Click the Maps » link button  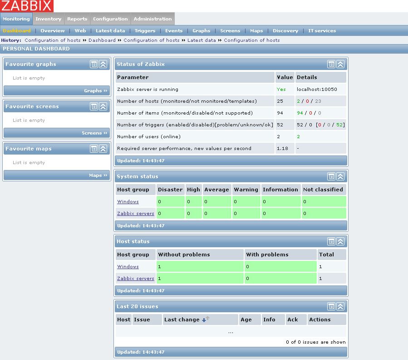click(x=98, y=175)
